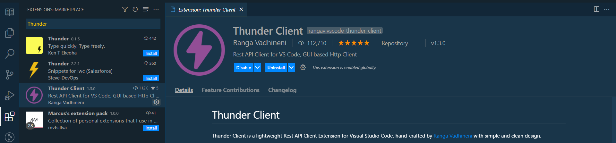Switch to the Details tab
The image size is (616, 143).
pyautogui.click(x=184, y=90)
